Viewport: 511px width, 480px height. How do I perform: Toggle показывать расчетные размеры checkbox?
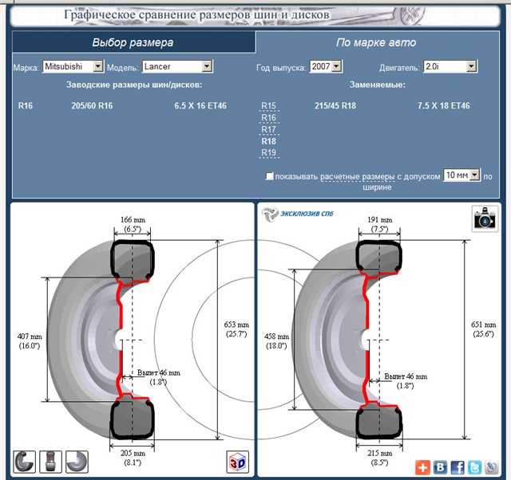(x=269, y=176)
